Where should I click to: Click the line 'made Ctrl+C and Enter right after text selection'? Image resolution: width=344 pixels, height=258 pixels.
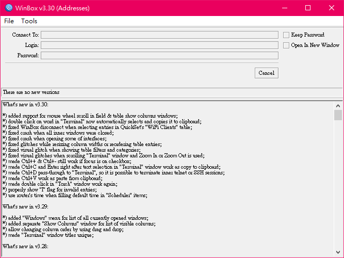[x=111, y=167]
